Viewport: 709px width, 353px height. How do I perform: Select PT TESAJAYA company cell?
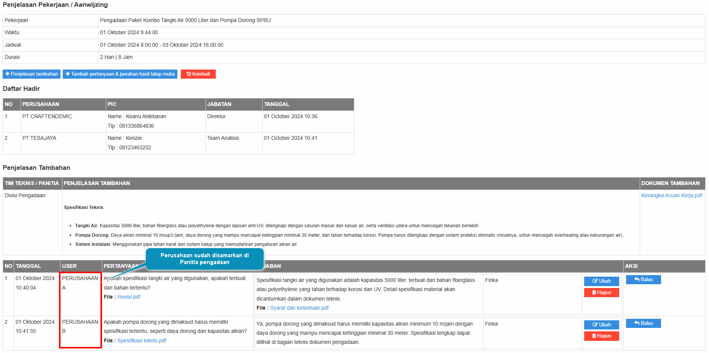point(63,143)
